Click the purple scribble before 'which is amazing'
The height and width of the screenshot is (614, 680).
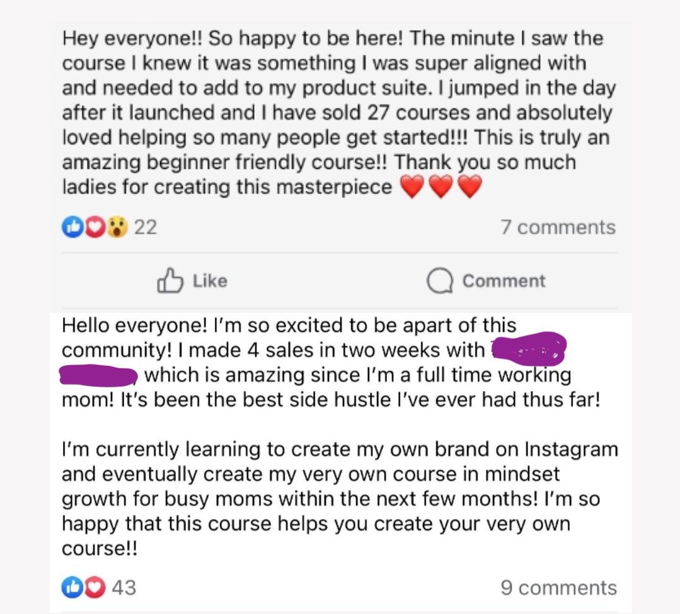point(98,376)
